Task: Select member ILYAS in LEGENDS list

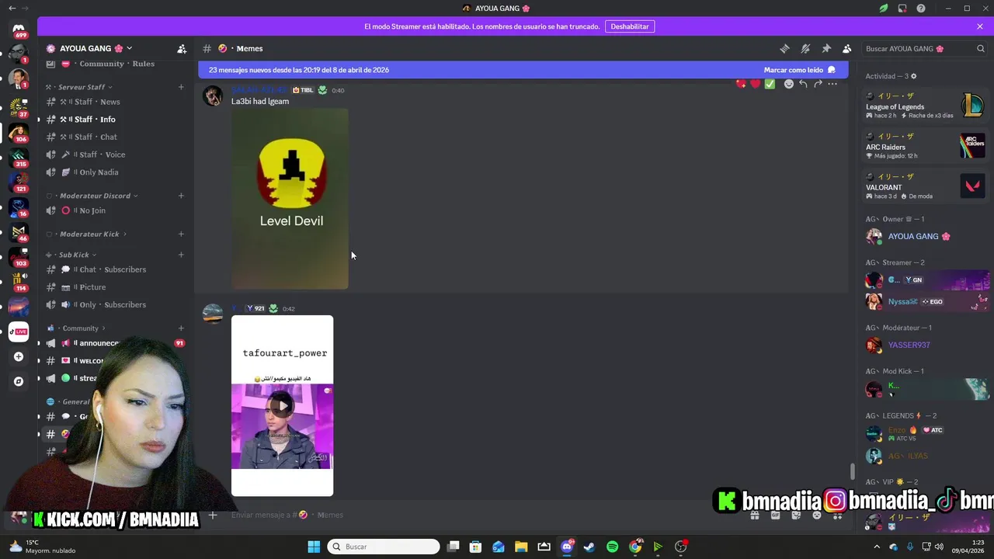Action: click(925, 456)
